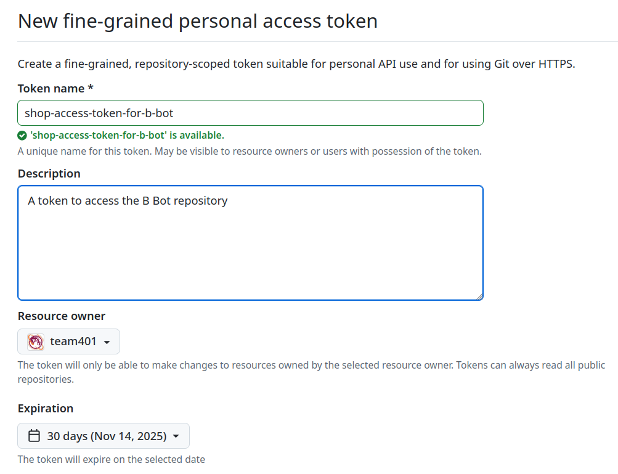This screenshot has height=474, width=618.
Task: Open expiration options for Nov 14, 2025
Action: (103, 435)
